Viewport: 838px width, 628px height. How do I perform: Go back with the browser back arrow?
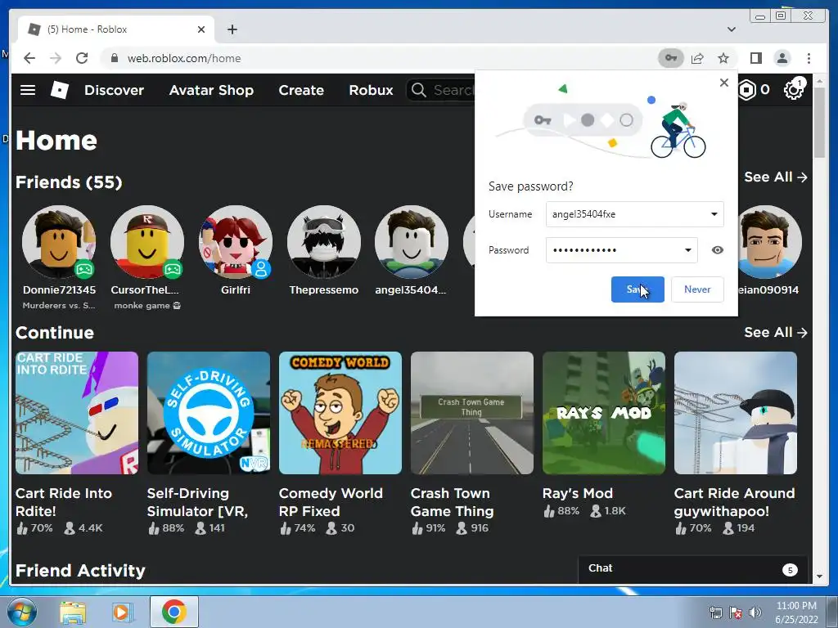[x=29, y=58]
